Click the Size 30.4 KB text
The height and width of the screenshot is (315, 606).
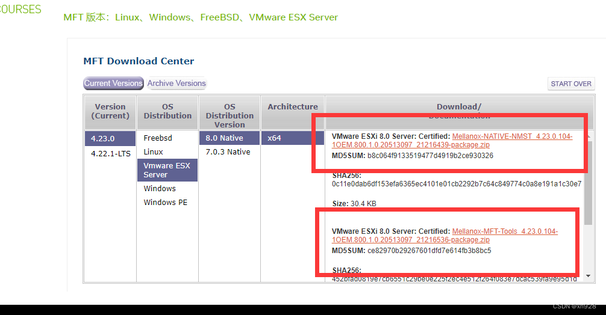[354, 204]
